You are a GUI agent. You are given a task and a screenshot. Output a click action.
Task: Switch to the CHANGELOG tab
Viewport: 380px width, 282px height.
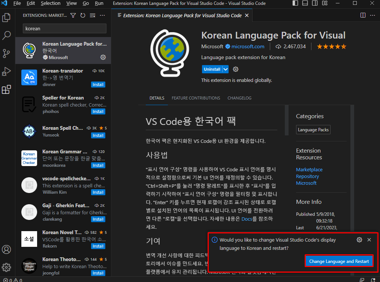pos(239,98)
